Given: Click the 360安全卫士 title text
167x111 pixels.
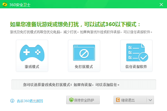Looking at the screenshot, I should [x=20, y=5].
